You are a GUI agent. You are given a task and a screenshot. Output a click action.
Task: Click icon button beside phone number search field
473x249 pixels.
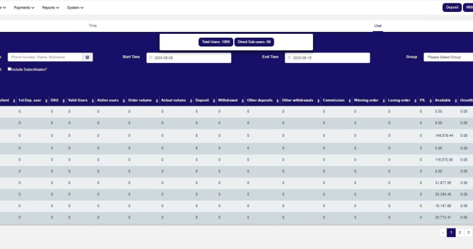tap(88, 57)
